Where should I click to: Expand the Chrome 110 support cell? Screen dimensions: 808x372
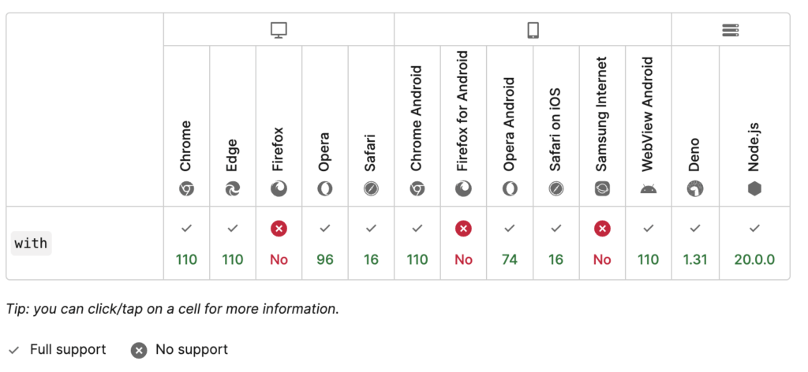tap(186, 244)
